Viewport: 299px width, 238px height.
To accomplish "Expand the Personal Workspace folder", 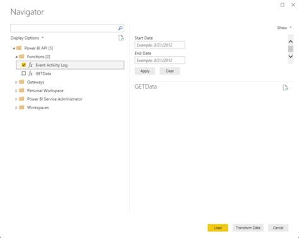I will click(16, 91).
